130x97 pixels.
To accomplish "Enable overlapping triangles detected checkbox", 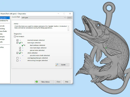I will click(17, 58).
